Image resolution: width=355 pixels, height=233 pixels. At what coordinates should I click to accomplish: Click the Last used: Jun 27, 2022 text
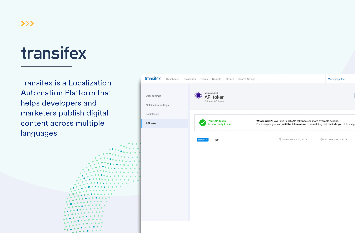pos(335,139)
